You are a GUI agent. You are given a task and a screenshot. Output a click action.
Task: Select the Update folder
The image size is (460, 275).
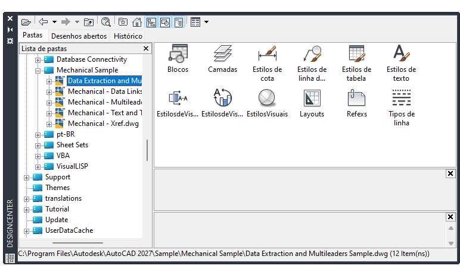pos(57,220)
